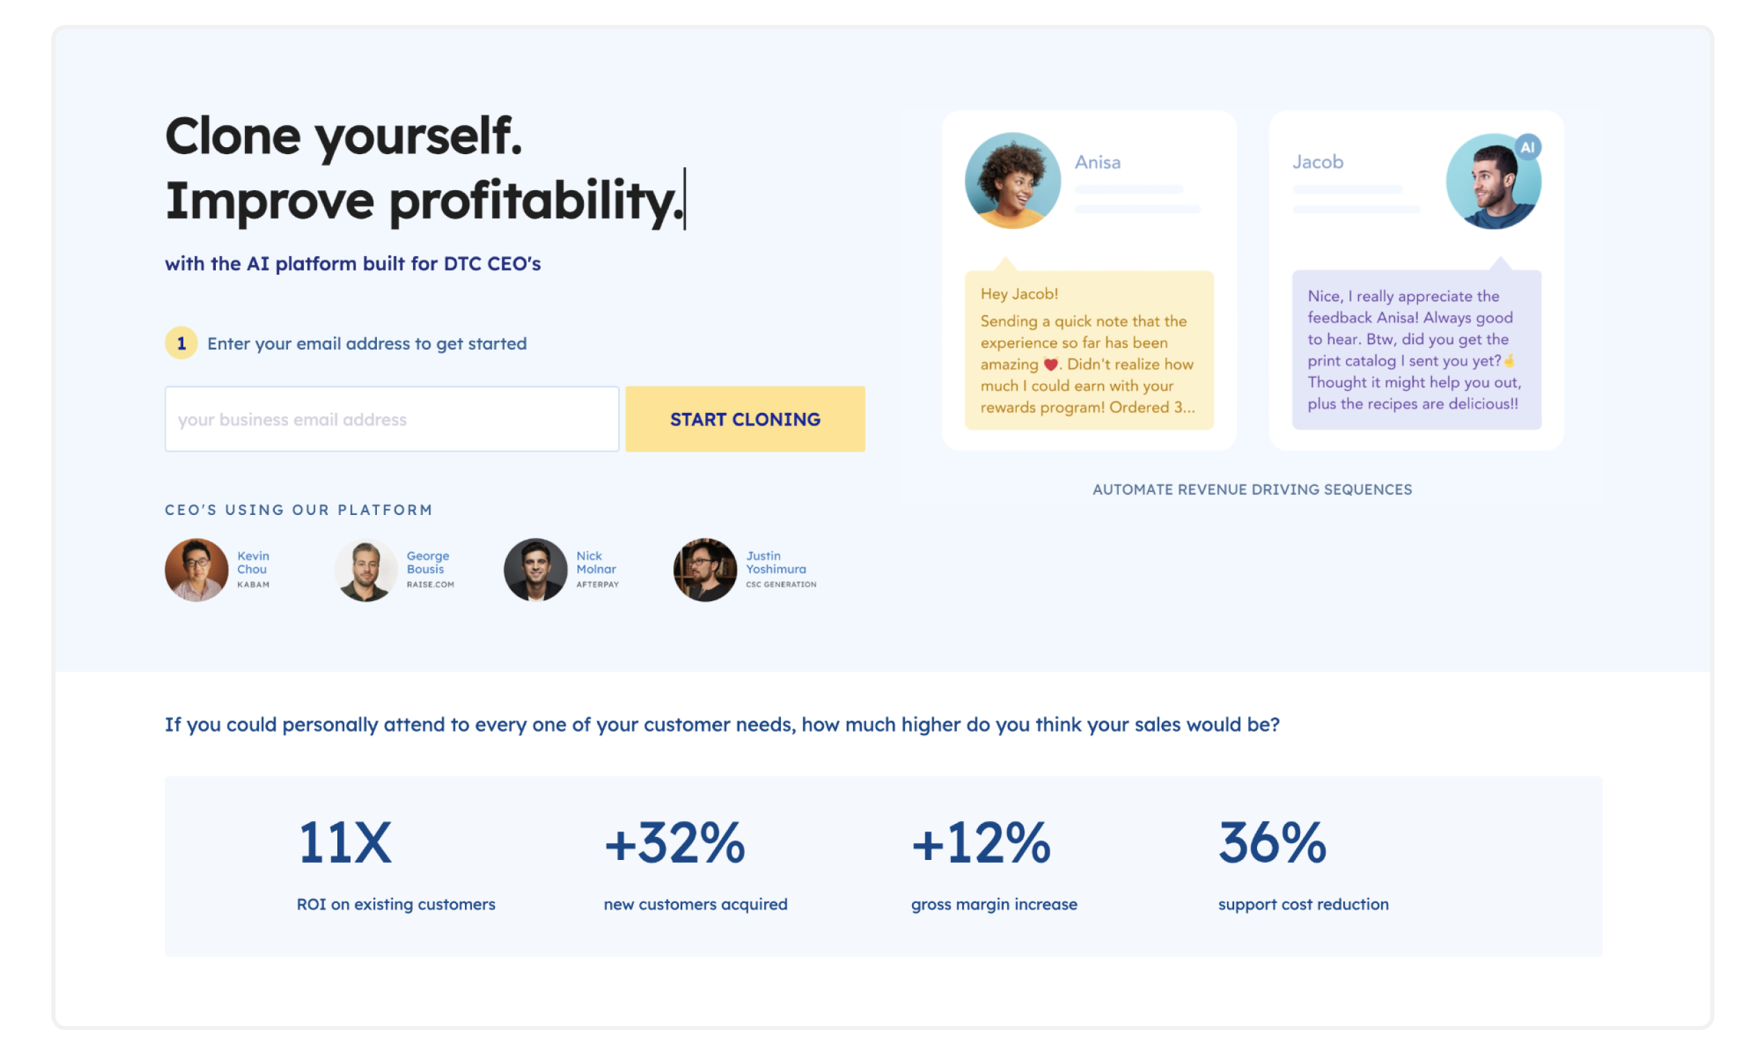Click the business email address input field

tap(391, 419)
